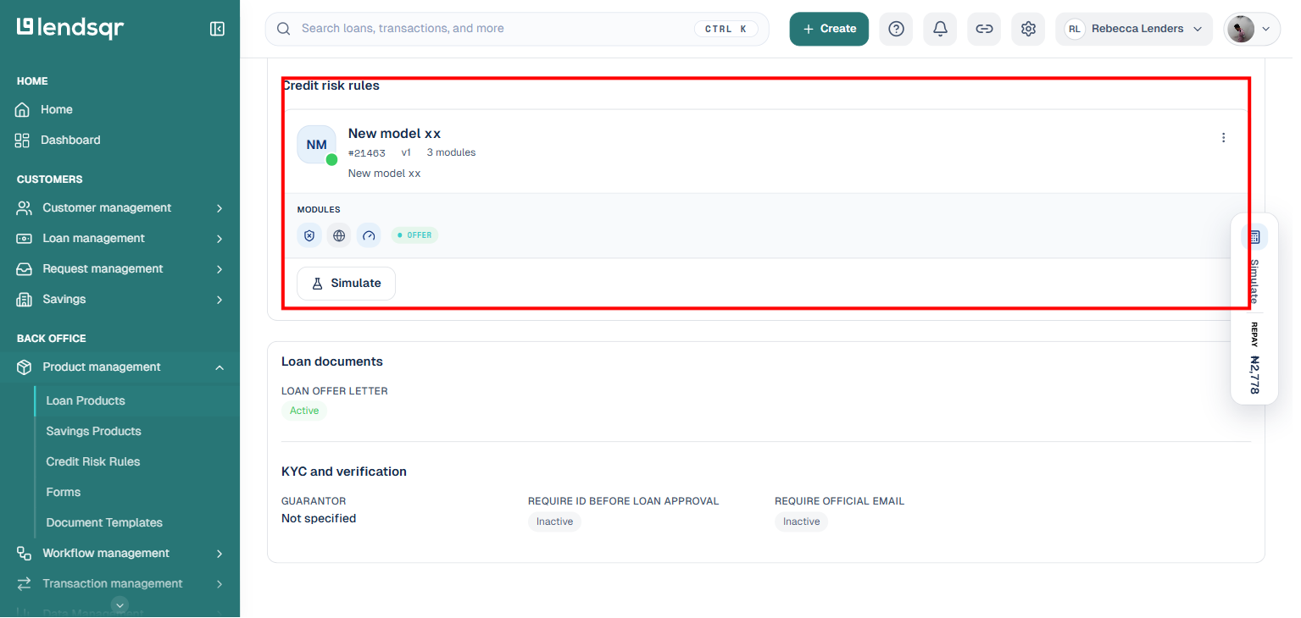The image size is (1301, 618).
Task: Click the lendsqr logo
Action: (x=70, y=28)
